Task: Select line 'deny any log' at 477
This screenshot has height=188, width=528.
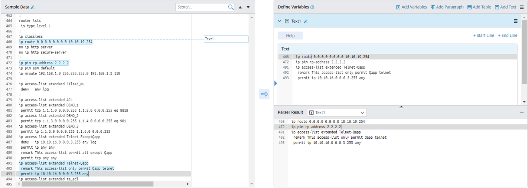Action: (35, 89)
